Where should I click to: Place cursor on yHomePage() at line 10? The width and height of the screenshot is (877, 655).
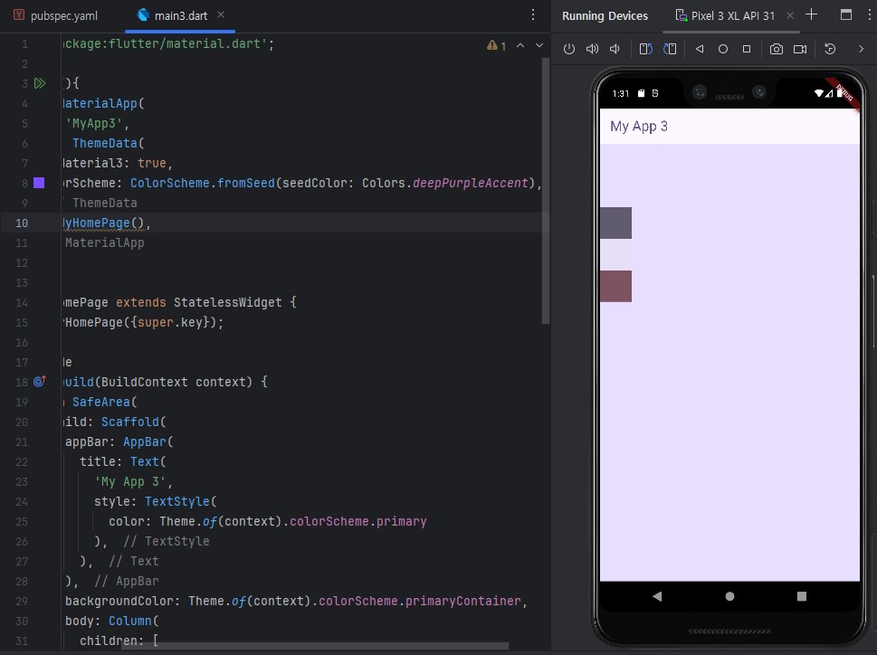[105, 223]
